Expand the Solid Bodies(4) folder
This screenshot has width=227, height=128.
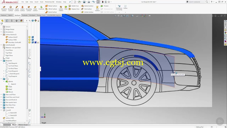click(x=1, y=45)
